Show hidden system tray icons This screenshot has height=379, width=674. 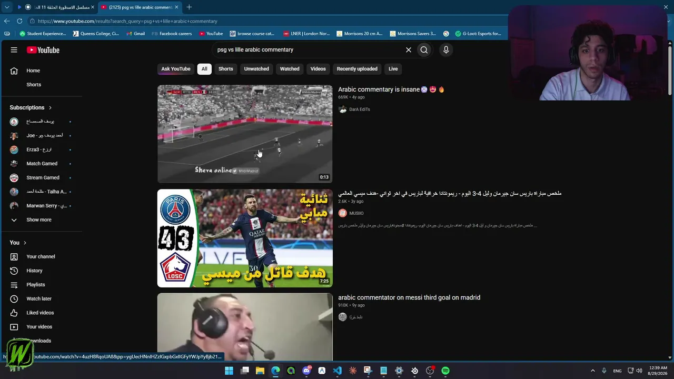(592, 371)
